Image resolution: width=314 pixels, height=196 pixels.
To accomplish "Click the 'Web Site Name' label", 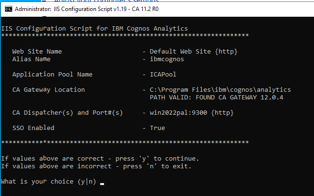I will [37, 52].
